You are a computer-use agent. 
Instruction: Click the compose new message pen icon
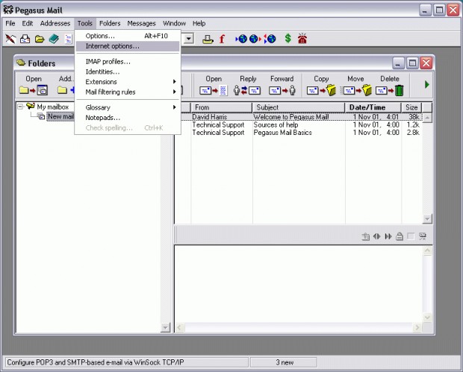(10, 39)
